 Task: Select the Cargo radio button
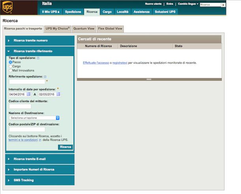coord(10,66)
